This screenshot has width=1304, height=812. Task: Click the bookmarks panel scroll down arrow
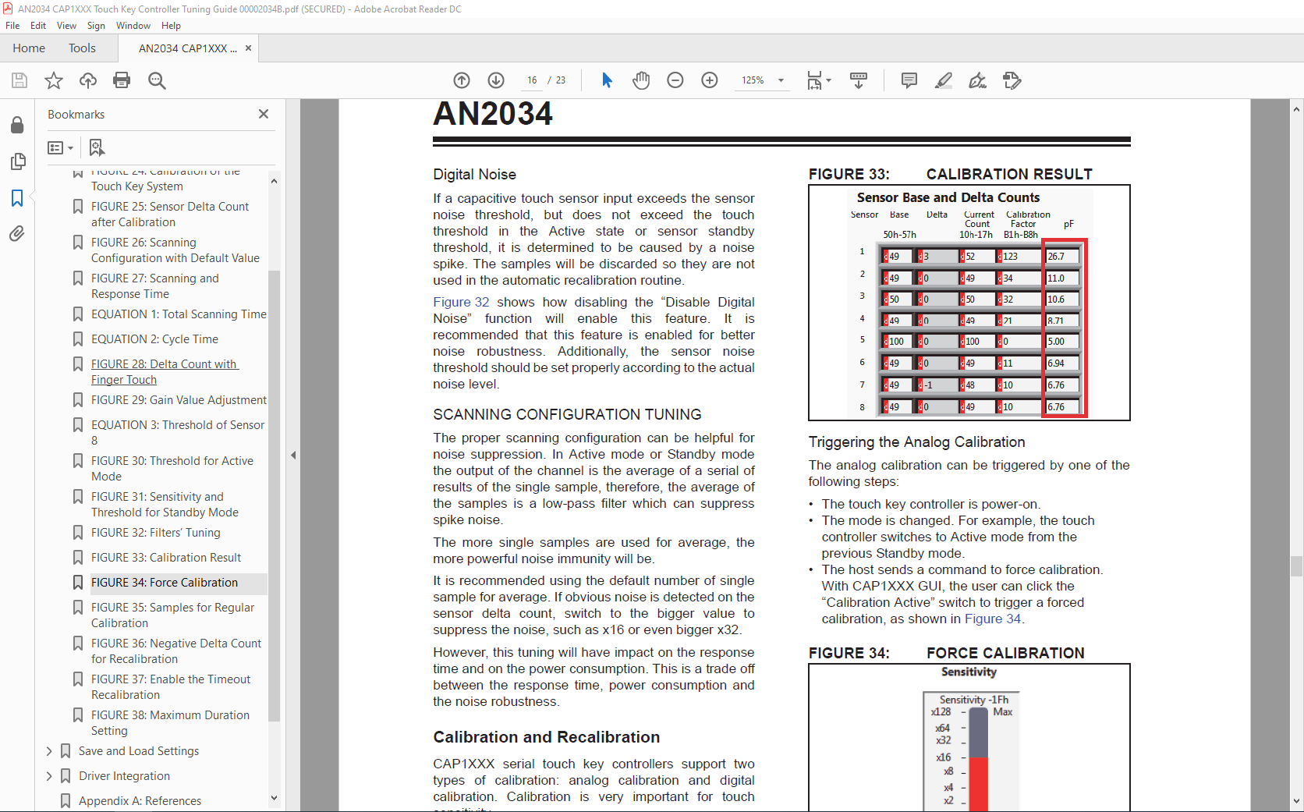(274, 798)
